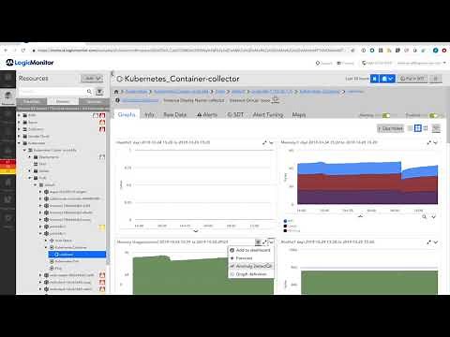The height and width of the screenshot is (337, 450).
Task: Click the resource search field
Action: pyautogui.click(x=52, y=92)
